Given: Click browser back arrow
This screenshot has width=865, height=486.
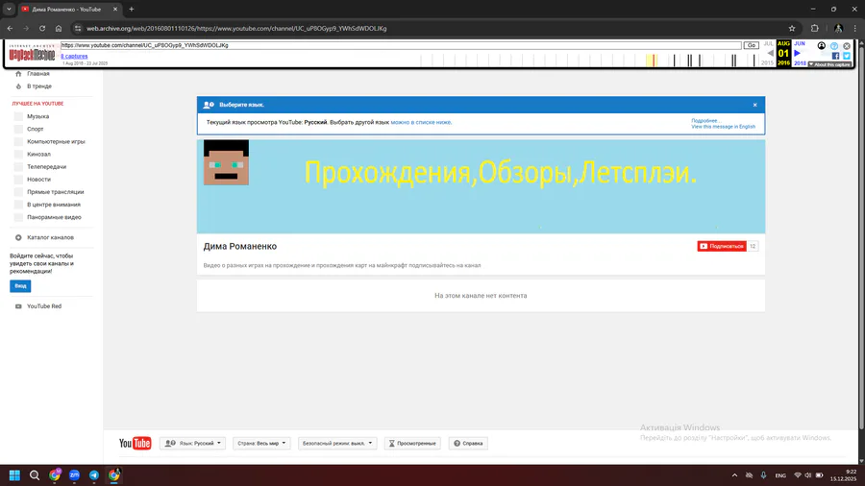Looking at the screenshot, I should (10, 28).
